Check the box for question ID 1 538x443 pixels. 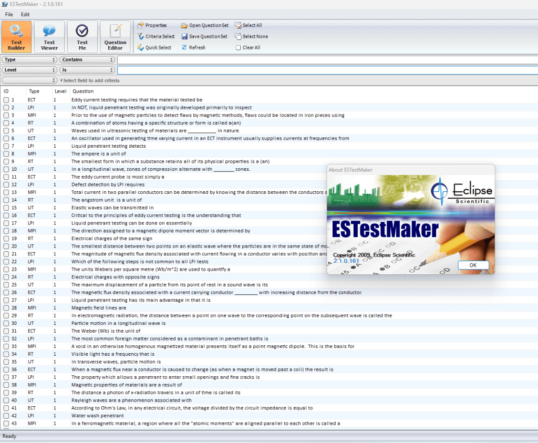click(6, 99)
